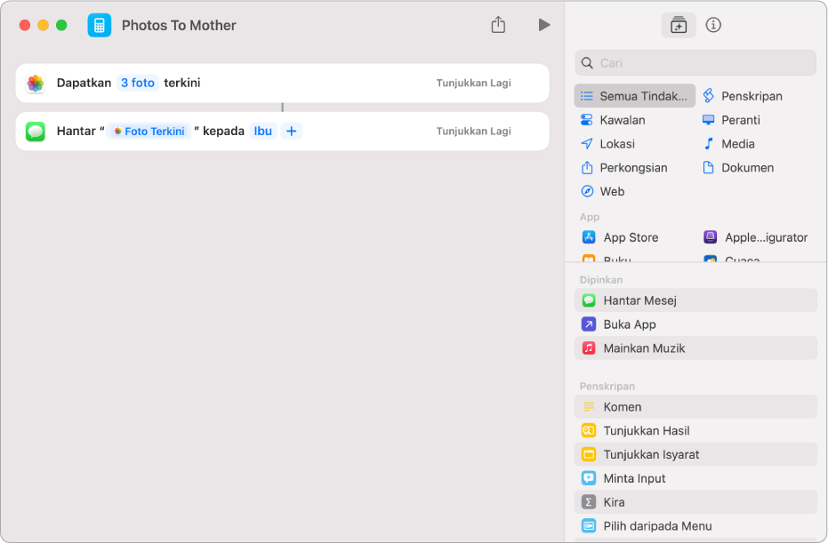Open the action library panel icon
The image size is (828, 544).
[x=678, y=25]
